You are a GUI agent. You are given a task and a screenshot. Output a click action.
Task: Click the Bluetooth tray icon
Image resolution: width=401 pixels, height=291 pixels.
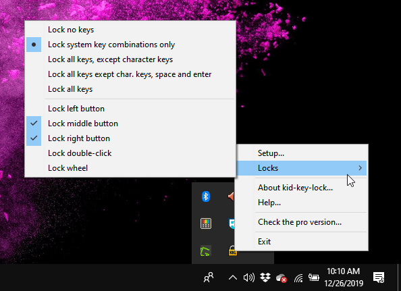(x=206, y=196)
